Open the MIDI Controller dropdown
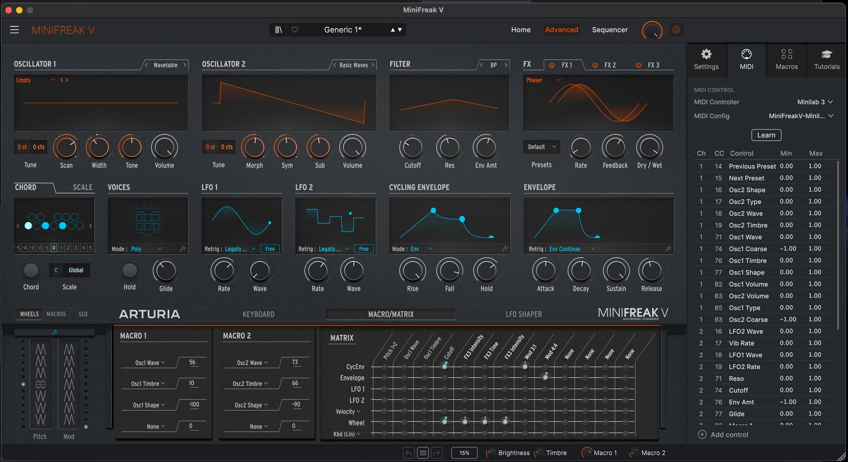 (x=815, y=102)
